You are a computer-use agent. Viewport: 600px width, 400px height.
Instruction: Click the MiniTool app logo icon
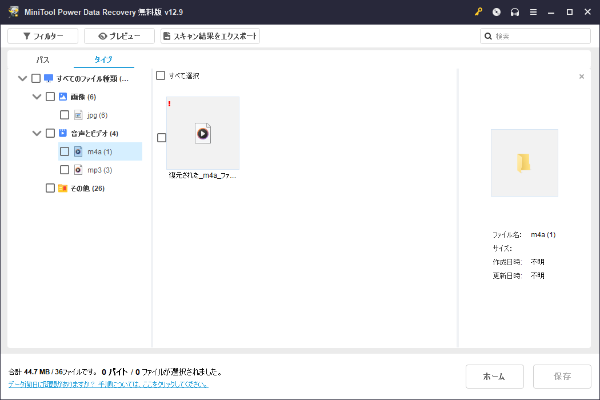[x=14, y=12]
